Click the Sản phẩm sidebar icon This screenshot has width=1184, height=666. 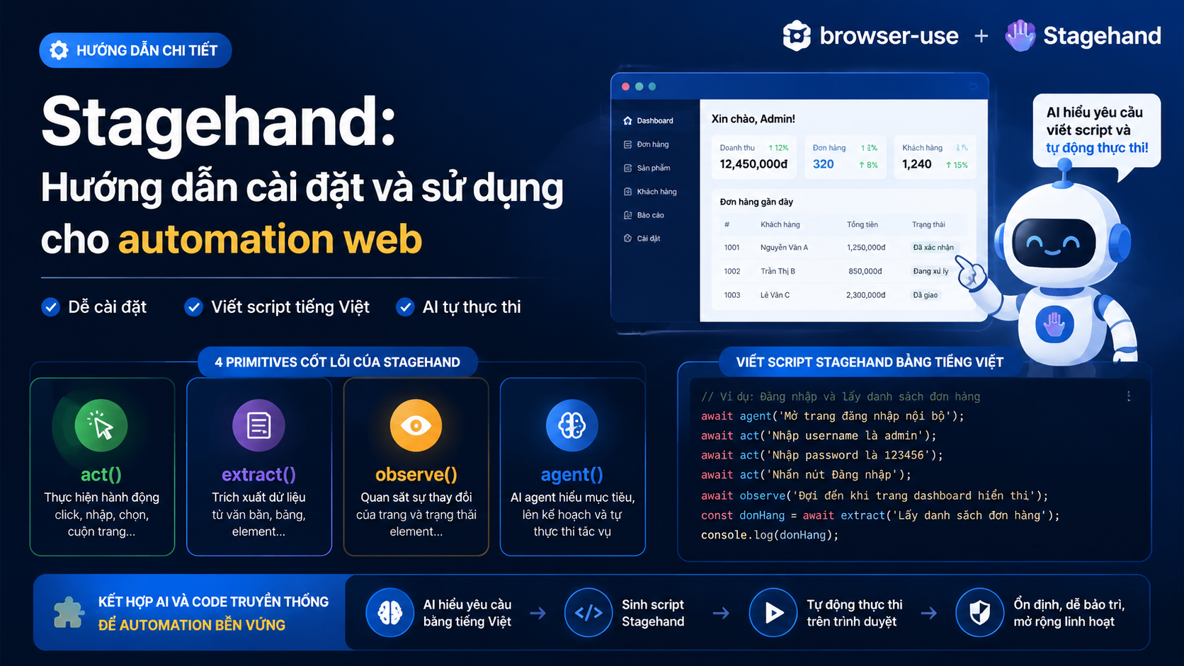click(x=627, y=168)
